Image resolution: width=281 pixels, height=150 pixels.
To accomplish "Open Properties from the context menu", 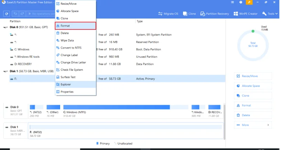I will [x=76, y=92].
